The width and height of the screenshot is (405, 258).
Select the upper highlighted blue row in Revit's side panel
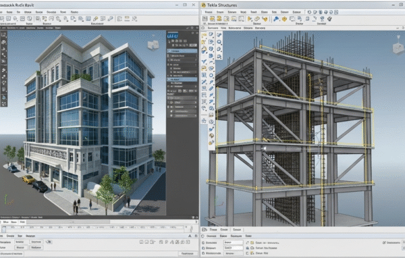(x=182, y=51)
